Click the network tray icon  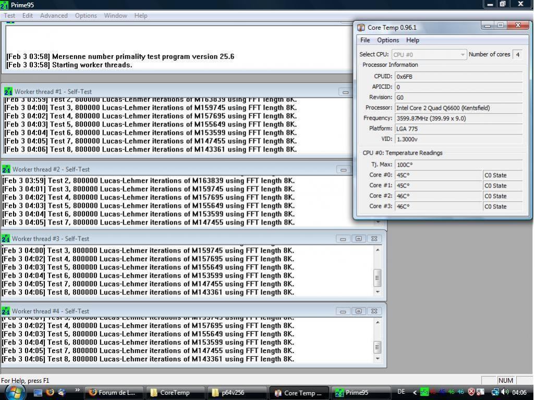(x=495, y=392)
